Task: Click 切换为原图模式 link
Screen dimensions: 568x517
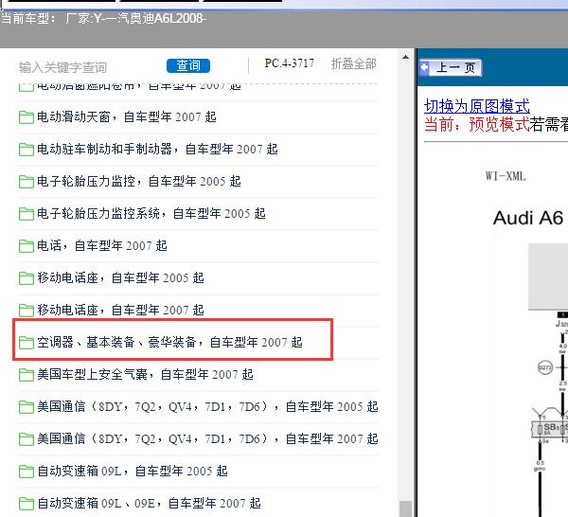Action: click(x=477, y=106)
